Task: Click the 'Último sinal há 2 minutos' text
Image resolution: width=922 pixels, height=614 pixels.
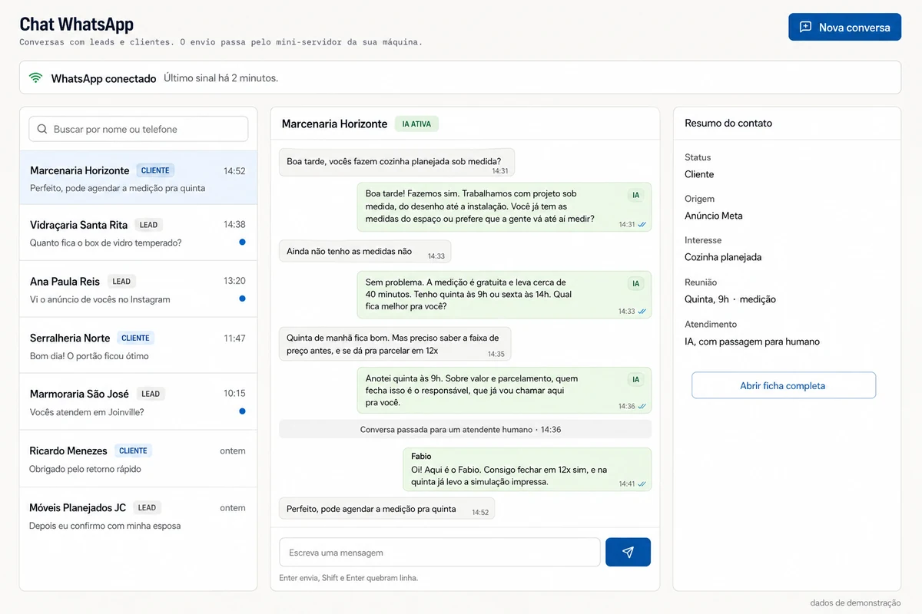Action: (221, 78)
